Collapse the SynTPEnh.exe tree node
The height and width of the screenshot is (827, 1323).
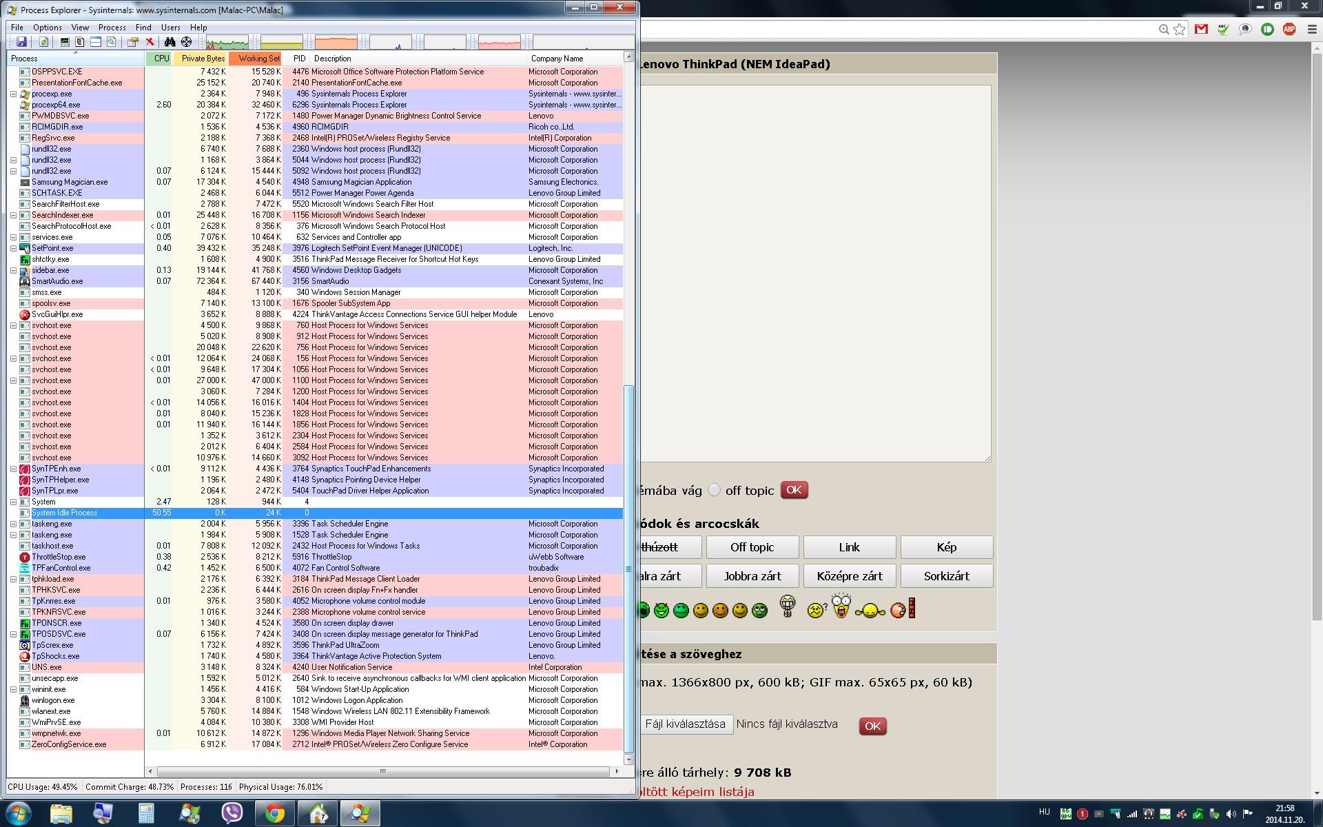pos(13,469)
